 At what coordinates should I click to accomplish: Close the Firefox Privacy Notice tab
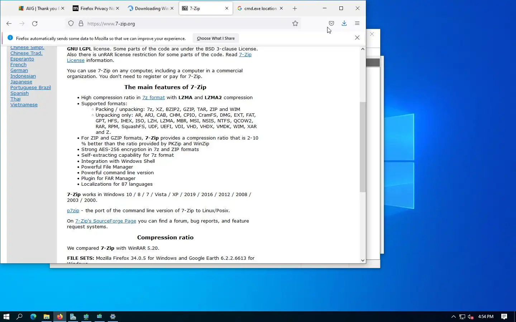118,8
